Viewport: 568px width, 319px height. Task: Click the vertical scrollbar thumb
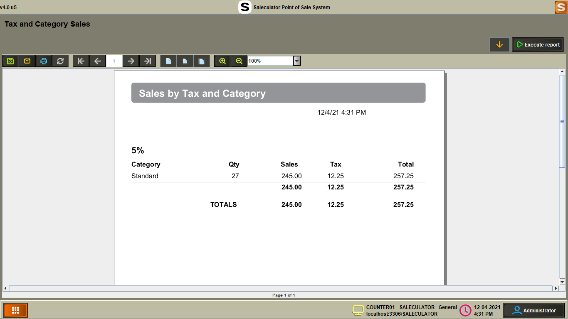coord(562,121)
